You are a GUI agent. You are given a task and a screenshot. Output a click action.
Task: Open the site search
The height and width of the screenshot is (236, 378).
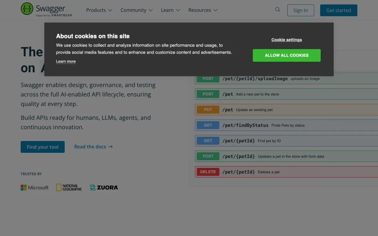pos(278,9)
